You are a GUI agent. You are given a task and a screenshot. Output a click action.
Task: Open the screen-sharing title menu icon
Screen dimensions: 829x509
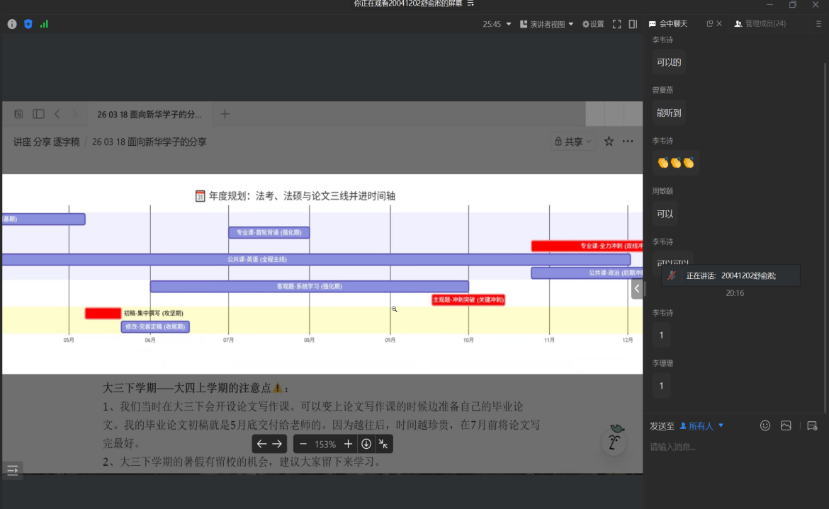pos(470,4)
